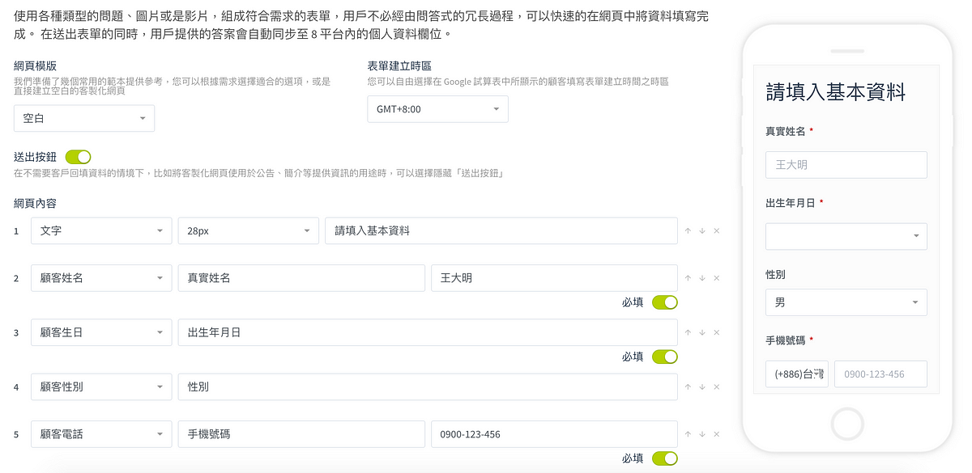The height and width of the screenshot is (473, 972).
Task: Edit the 王大明 placeholder field in row 2
Action: (554, 278)
